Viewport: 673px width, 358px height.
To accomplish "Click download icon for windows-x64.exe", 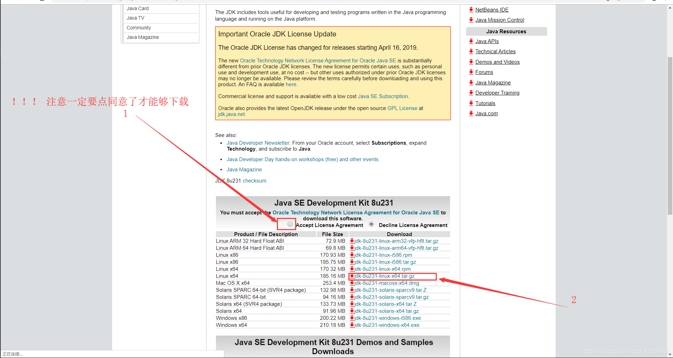I will point(352,325).
